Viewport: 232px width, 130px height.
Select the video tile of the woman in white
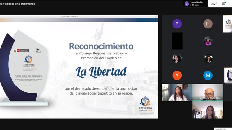[177, 92]
